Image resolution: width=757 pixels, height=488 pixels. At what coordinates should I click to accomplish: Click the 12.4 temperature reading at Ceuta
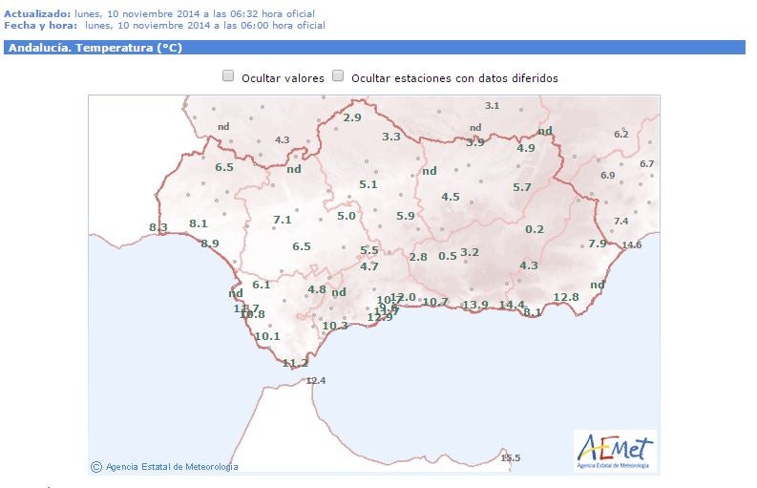click(316, 381)
